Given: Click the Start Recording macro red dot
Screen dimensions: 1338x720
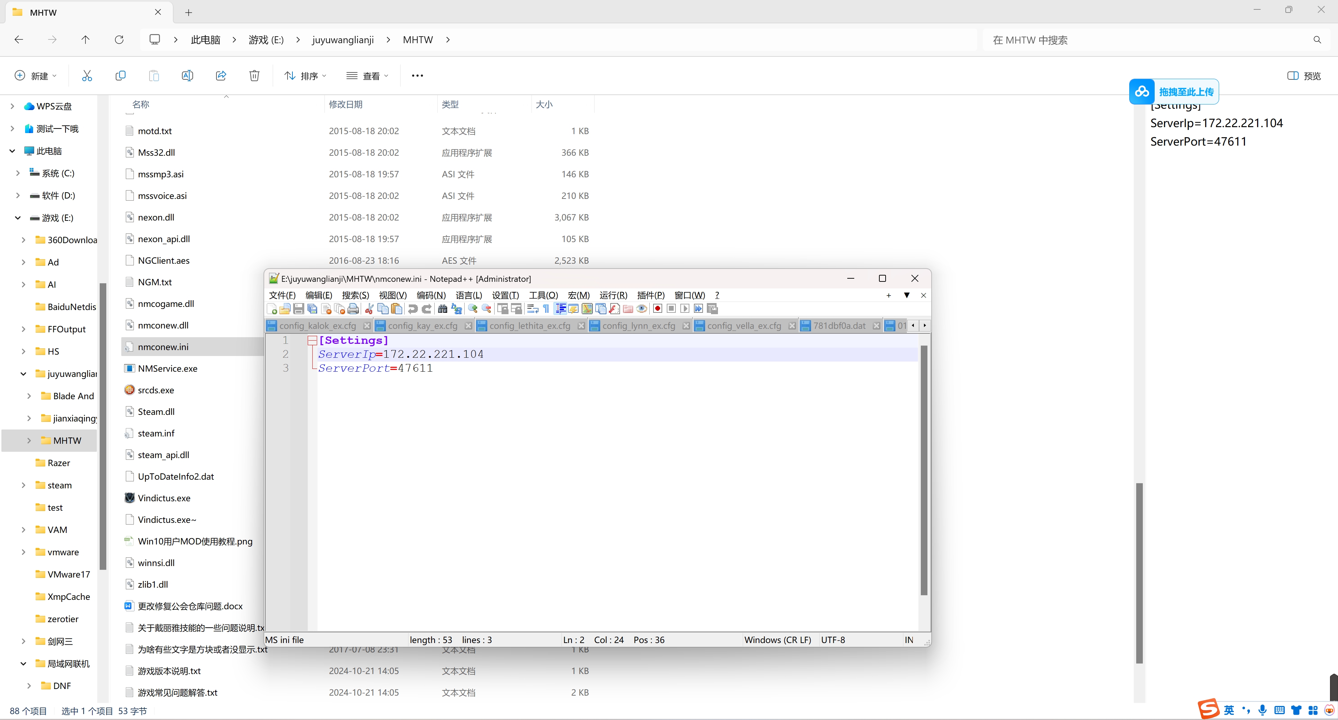Looking at the screenshot, I should [658, 309].
